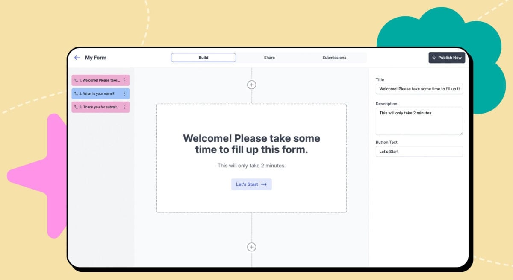Open the Share tab
The image size is (513, 280).
(x=269, y=58)
